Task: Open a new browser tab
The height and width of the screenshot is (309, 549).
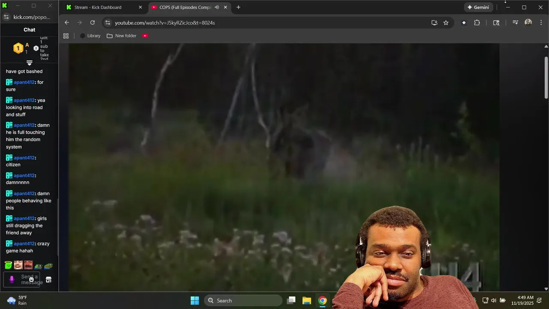Action: [238, 7]
